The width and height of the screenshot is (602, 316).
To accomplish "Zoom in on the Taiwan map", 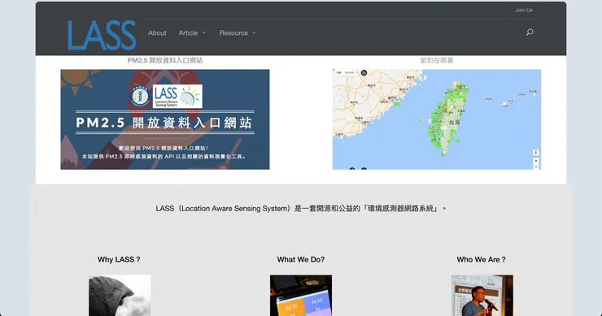I will pos(535,161).
